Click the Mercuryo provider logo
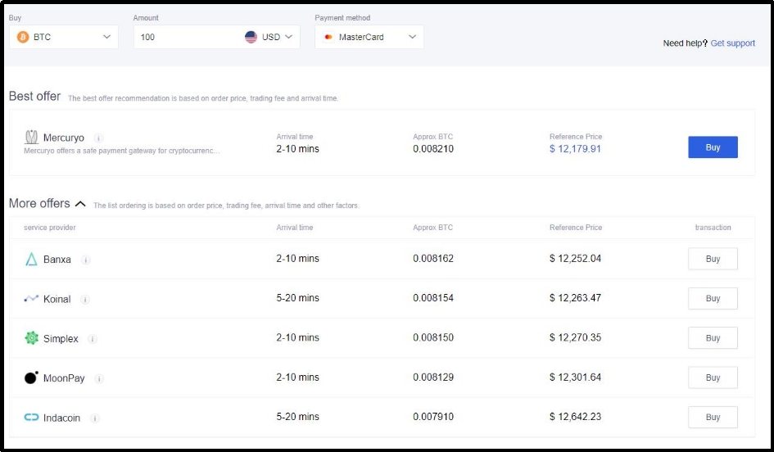The image size is (774, 452). click(32, 138)
